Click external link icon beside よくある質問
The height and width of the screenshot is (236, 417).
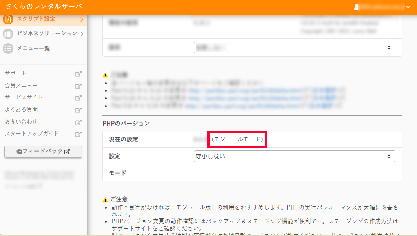pos(79,110)
